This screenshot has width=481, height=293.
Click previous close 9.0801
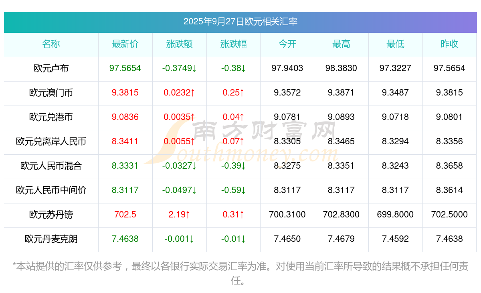point(449,117)
